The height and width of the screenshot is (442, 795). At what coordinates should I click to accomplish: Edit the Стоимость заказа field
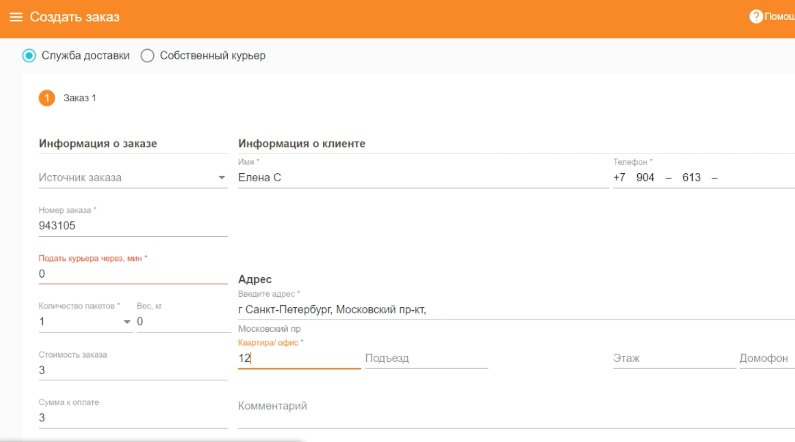click(x=133, y=370)
